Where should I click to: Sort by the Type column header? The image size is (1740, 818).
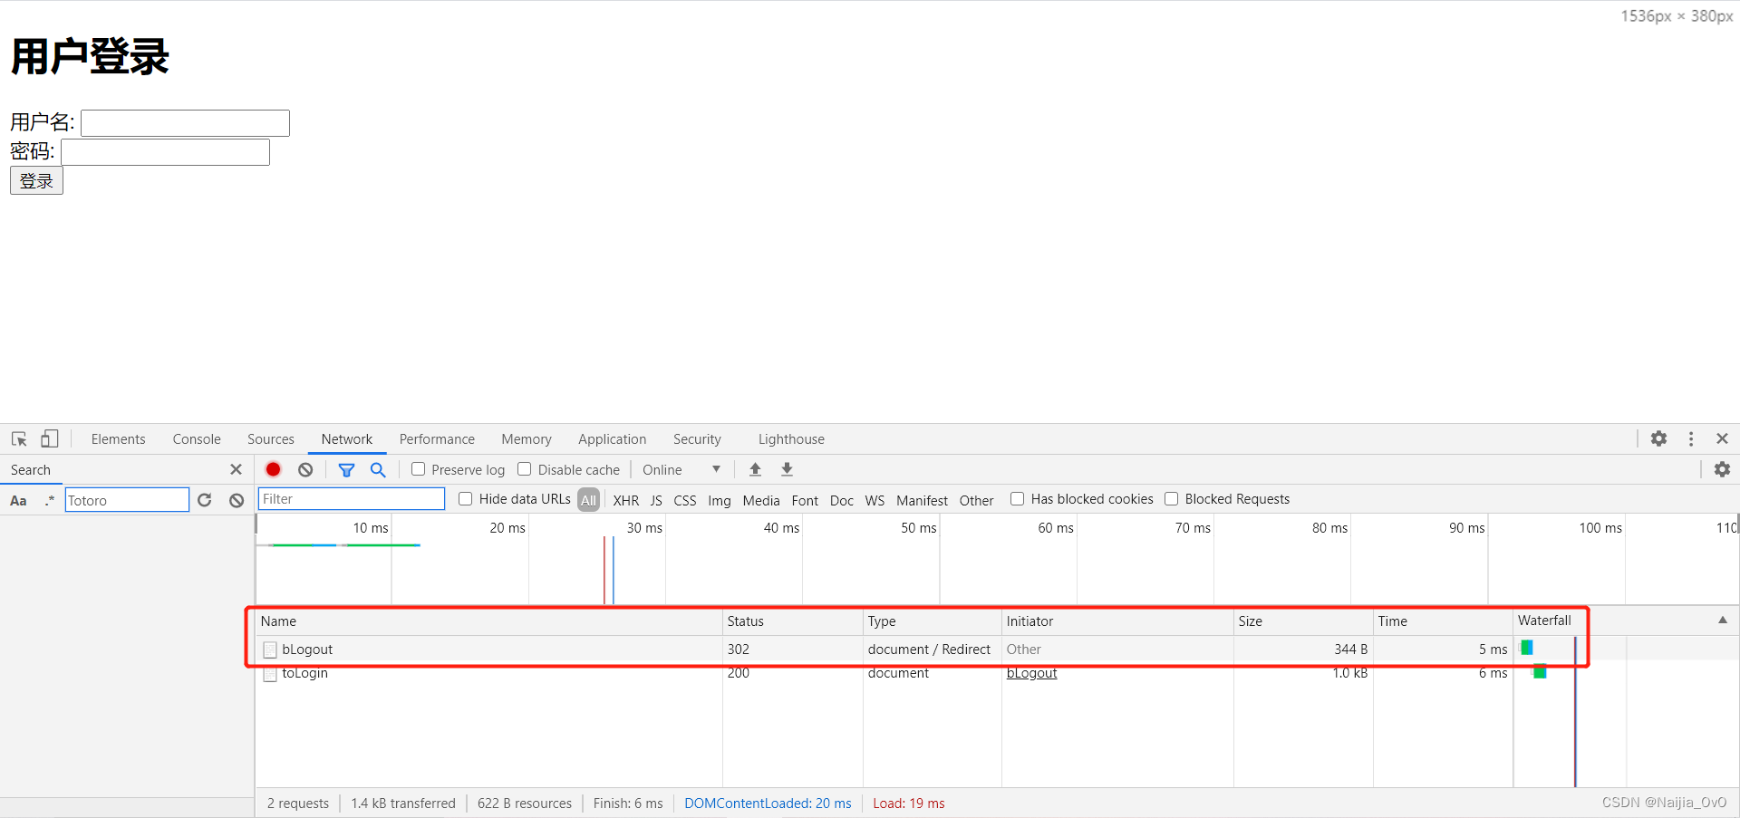[x=932, y=621]
